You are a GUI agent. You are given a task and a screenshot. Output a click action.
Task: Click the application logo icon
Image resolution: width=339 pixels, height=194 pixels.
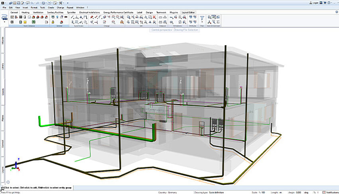click(x=3, y=2)
